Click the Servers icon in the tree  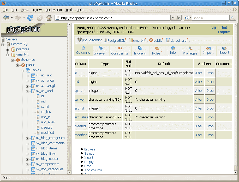coord(3,39)
